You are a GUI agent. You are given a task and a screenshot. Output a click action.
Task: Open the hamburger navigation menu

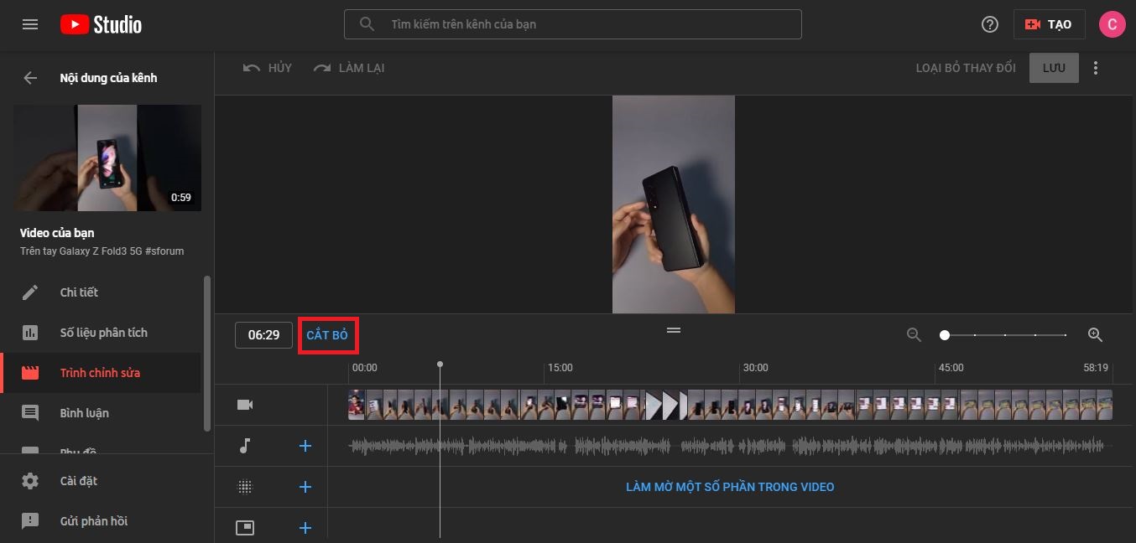click(x=30, y=24)
